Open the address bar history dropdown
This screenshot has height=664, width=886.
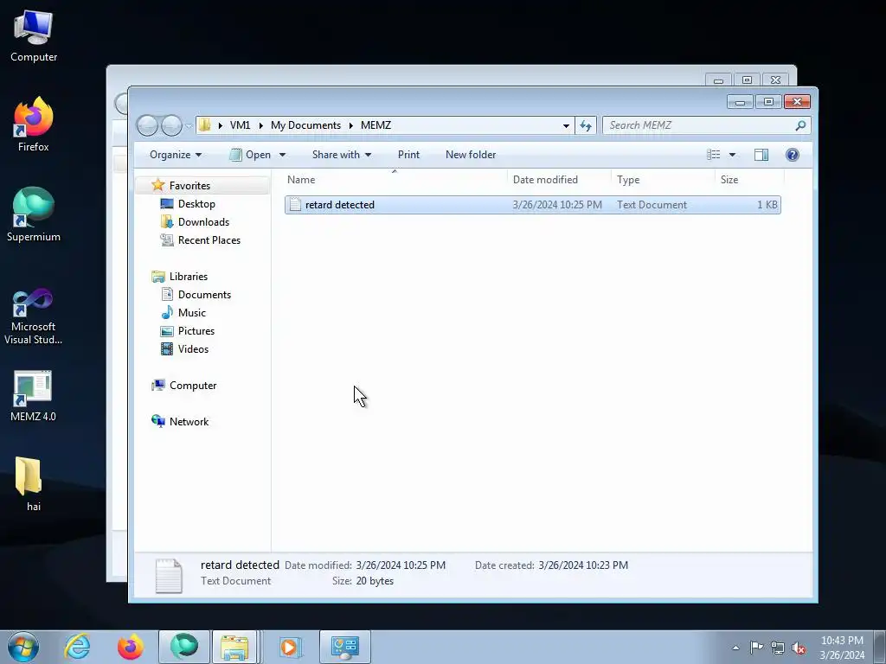[x=566, y=126]
